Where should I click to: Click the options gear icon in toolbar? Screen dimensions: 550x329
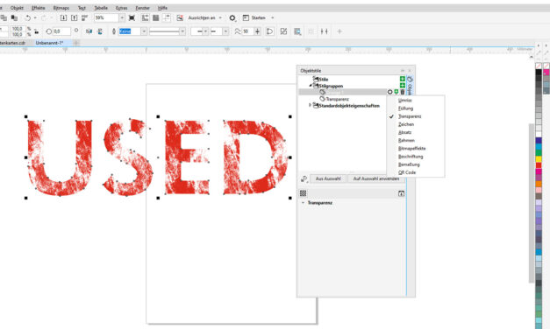pyautogui.click(x=232, y=18)
